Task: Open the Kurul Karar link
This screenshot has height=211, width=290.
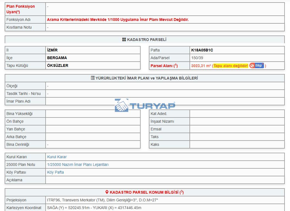Action: click(x=57, y=157)
